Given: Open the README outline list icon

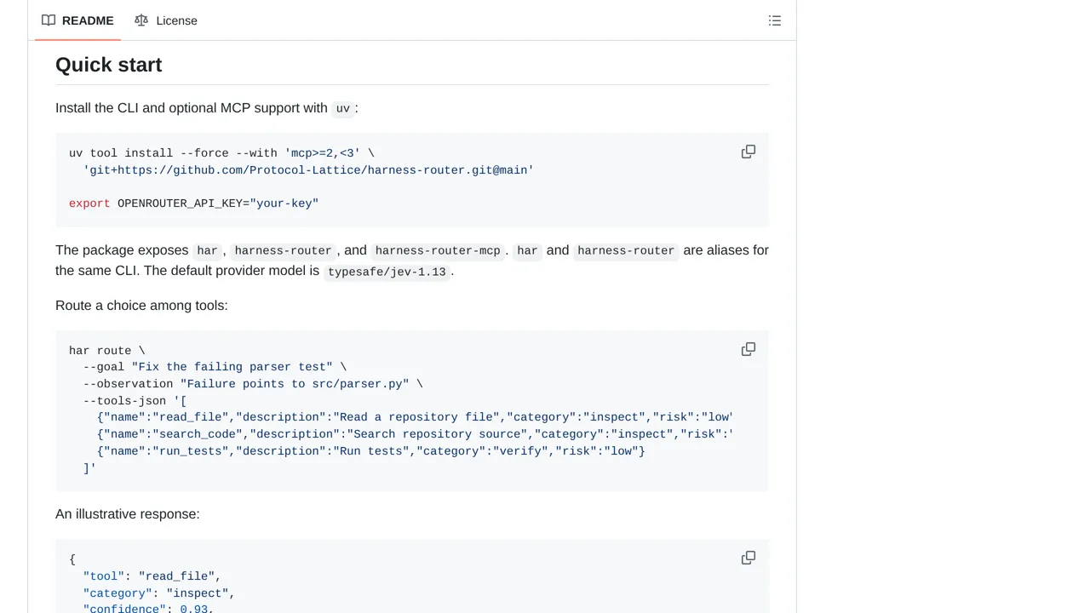Looking at the screenshot, I should click(775, 20).
